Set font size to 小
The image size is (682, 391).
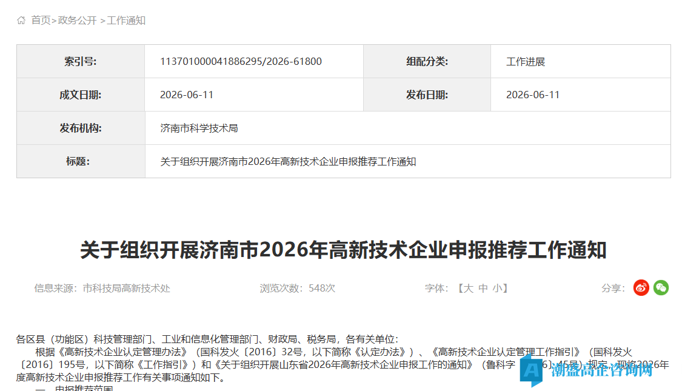[497, 289]
